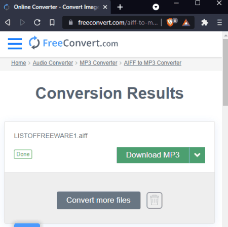Viewport: 228px width, 227px height.
Task: Delete the converted file with trash icon
Action: [155, 200]
